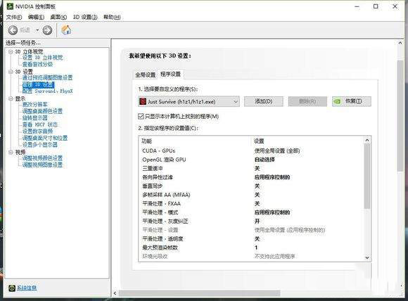
Task: Toggle 只显示本计算机上找到的程序 checkbox
Action: coord(141,116)
